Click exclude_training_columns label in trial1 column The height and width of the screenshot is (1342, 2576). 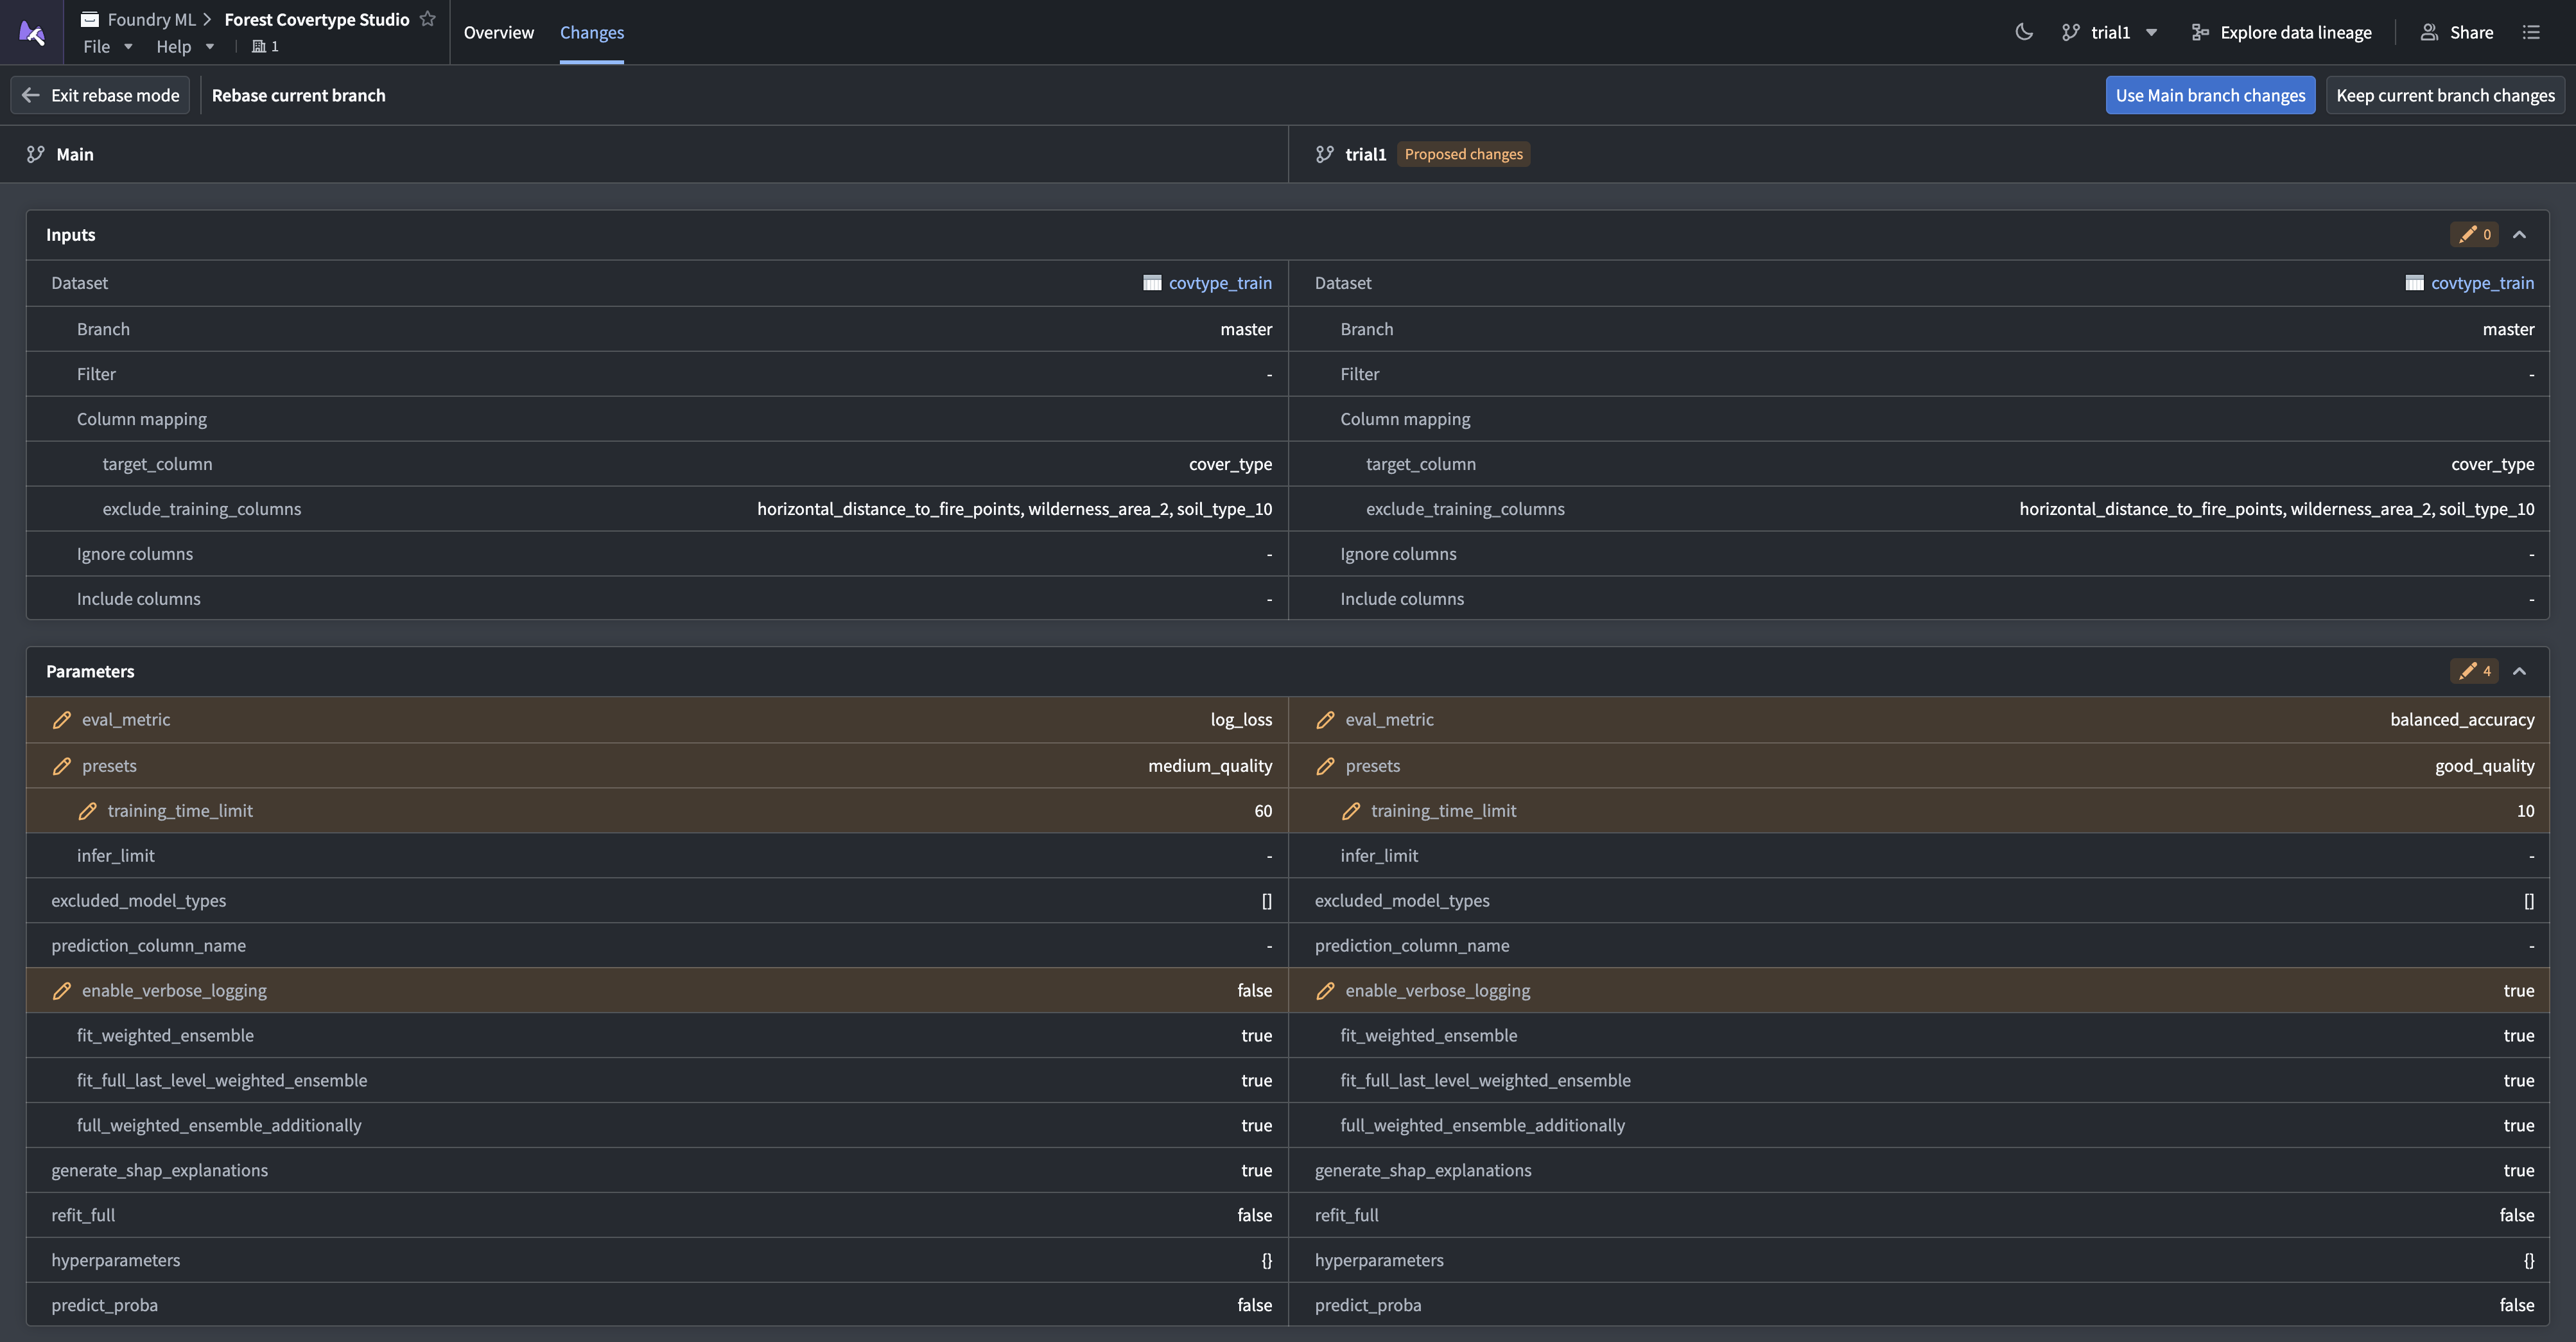tap(1465, 509)
